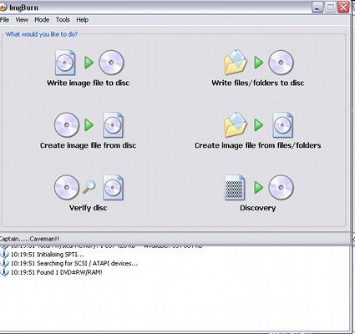Viewport: 355px width, 334px height.
Task: Open the View menu
Action: 22,20
